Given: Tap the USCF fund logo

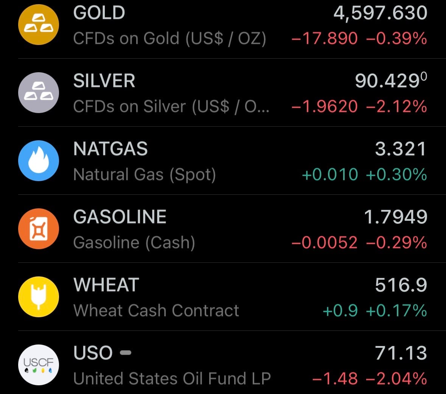Looking at the screenshot, I should (x=39, y=365).
